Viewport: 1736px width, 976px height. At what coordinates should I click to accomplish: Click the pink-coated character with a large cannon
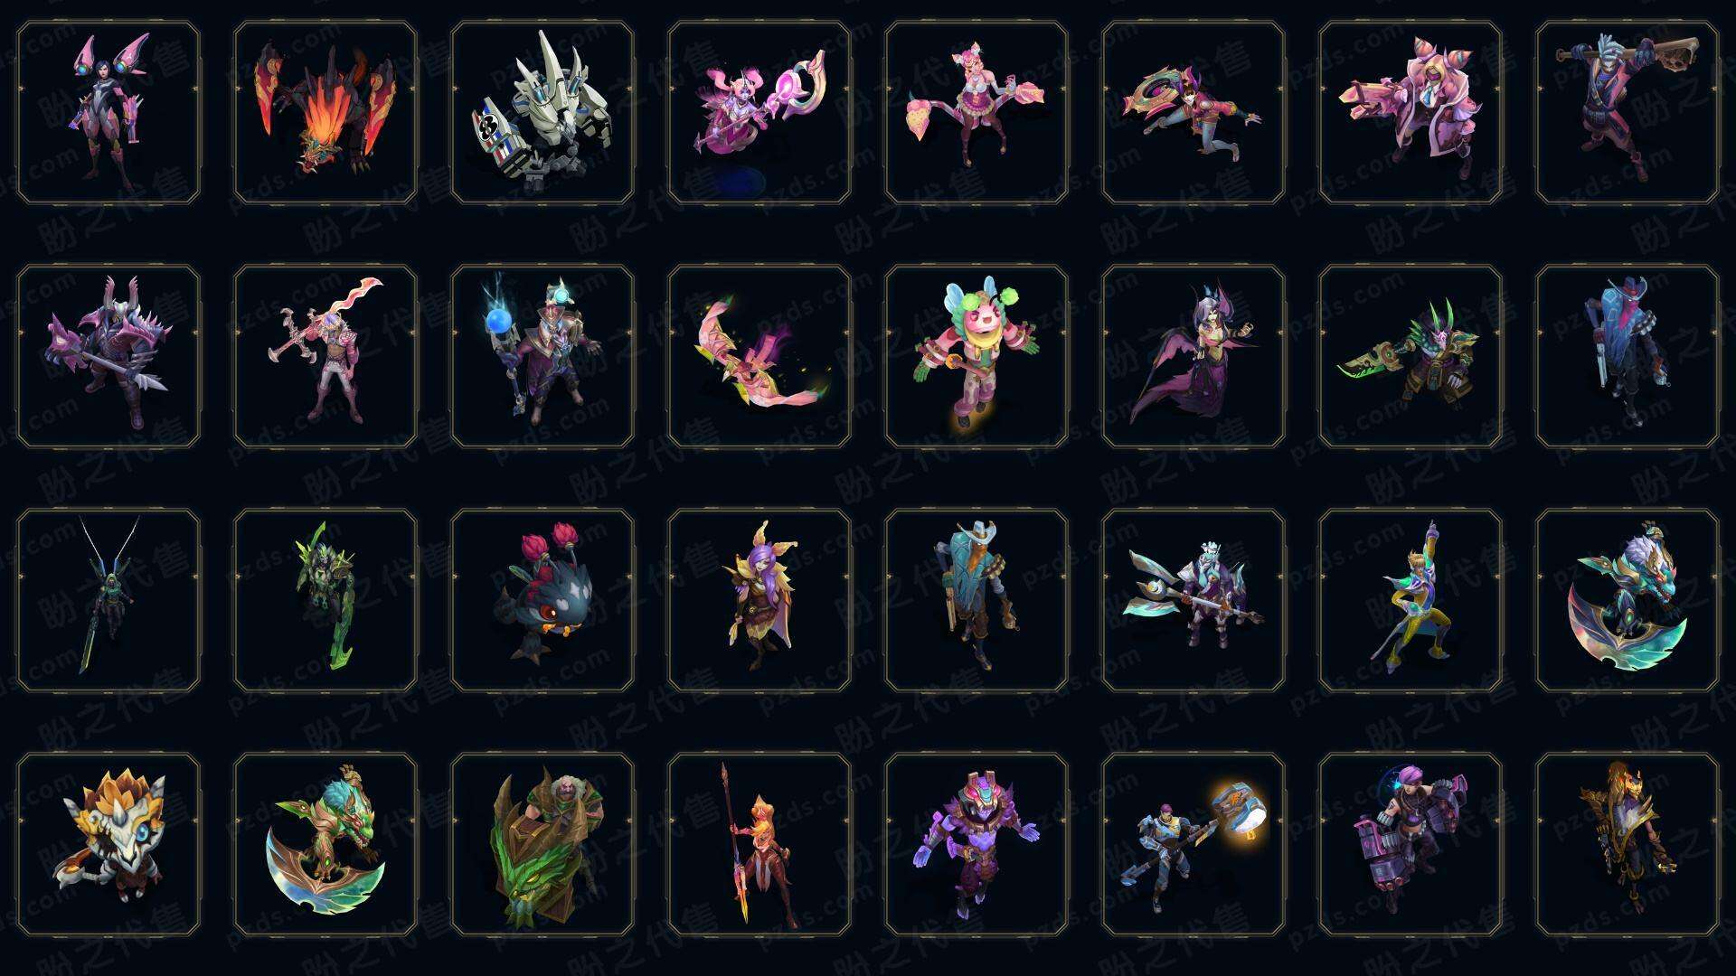[1410, 113]
